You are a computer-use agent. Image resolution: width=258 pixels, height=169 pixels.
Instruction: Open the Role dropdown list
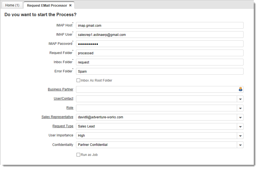(x=240, y=108)
